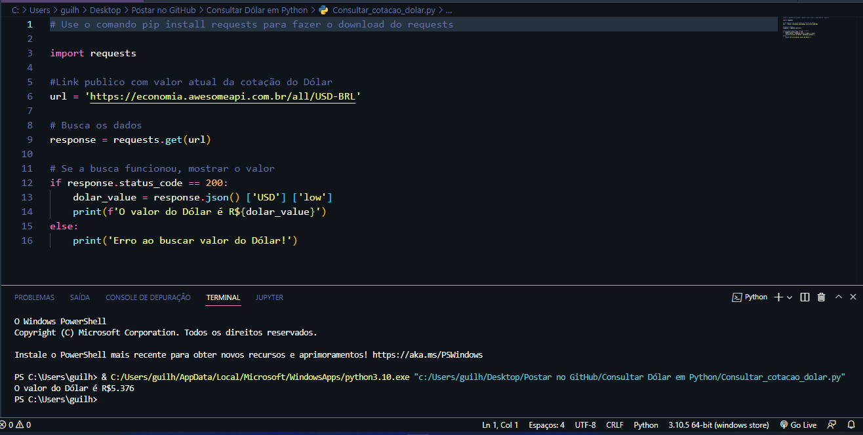The image size is (863, 435).
Task: Click the final 'PS C:\Users\guilh>' prompt
Action: [55, 399]
